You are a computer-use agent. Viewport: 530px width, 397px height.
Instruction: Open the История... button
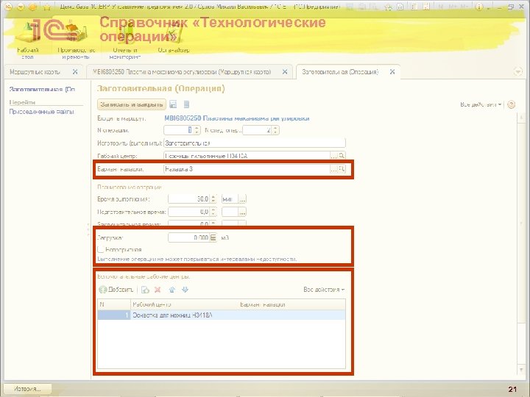click(x=28, y=389)
